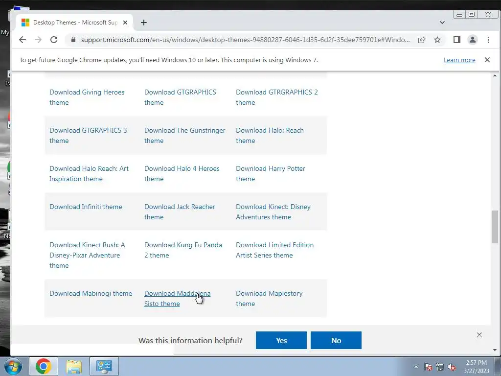Download GTRGRAPHICS 2 theme link

click(277, 97)
